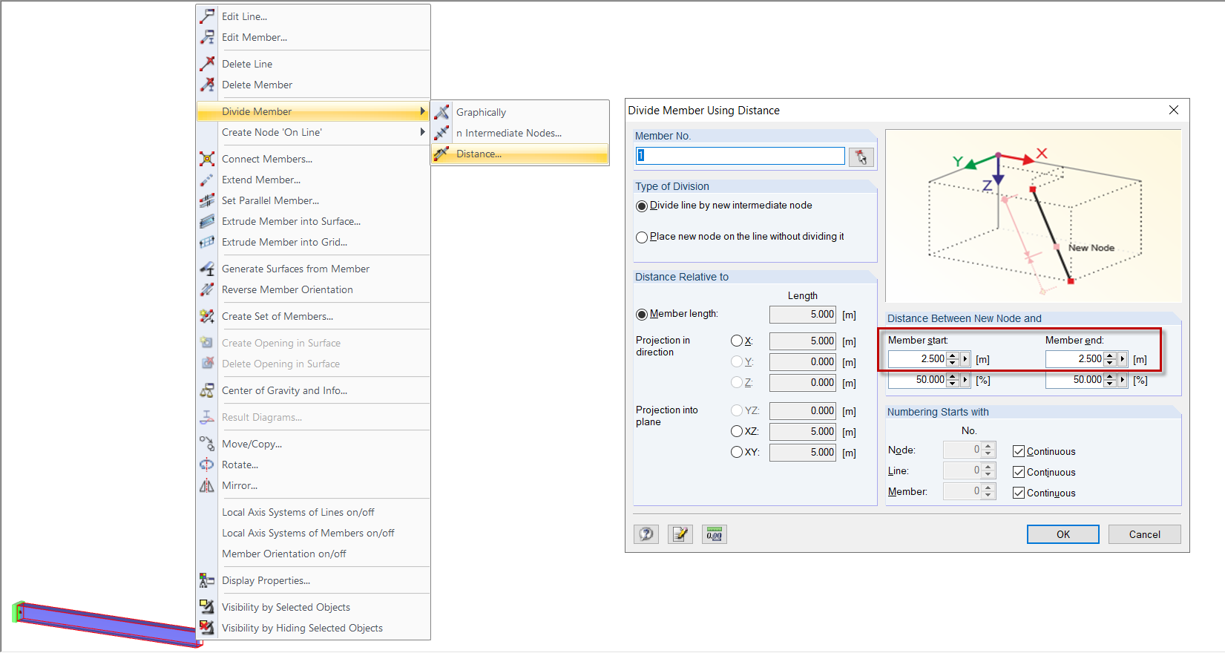This screenshot has width=1225, height=653.
Task: Click Center of Gravity and Info icon
Action: pos(207,390)
